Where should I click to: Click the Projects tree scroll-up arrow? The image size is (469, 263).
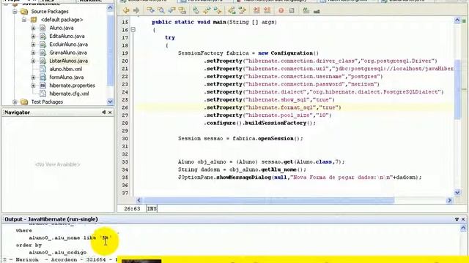coord(110,8)
